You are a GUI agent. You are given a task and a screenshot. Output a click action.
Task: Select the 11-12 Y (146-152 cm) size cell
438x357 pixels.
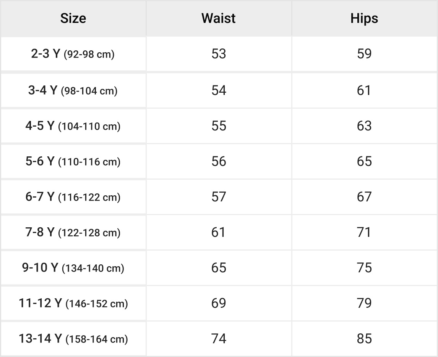[73, 303]
